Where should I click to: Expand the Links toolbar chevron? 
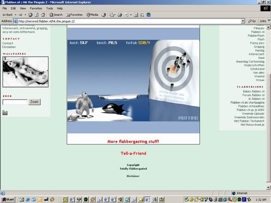point(269,21)
